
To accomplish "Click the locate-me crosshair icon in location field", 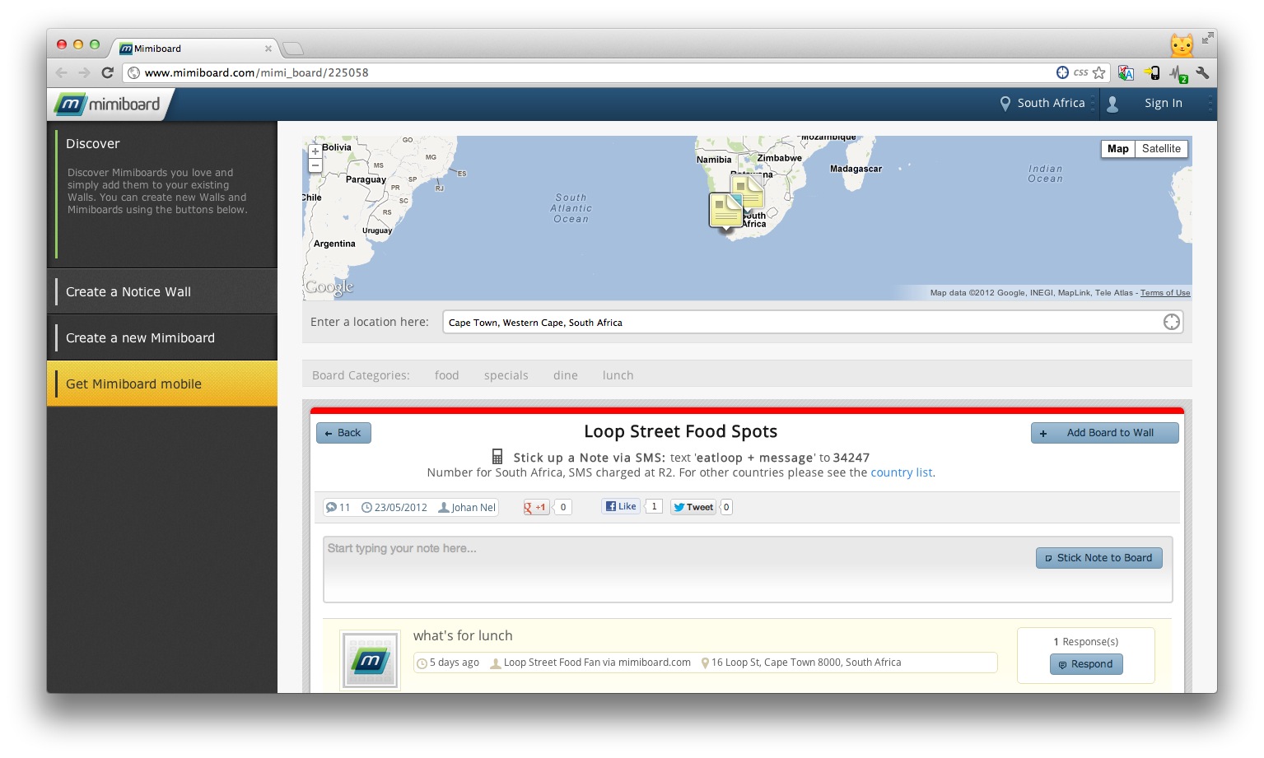I will coord(1171,322).
